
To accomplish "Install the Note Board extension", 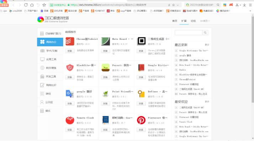I will 105,51.
